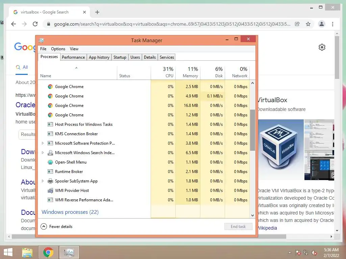Sort processes by the Disk column
The width and height of the screenshot is (346, 259).
coord(213,73)
